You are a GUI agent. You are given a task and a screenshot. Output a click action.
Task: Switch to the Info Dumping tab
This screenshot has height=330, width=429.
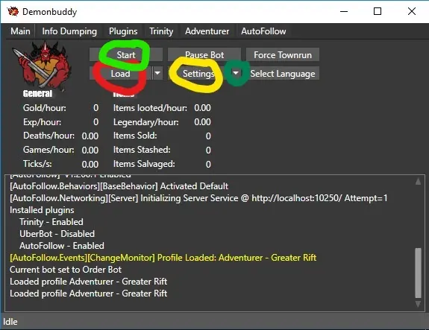[x=69, y=31]
